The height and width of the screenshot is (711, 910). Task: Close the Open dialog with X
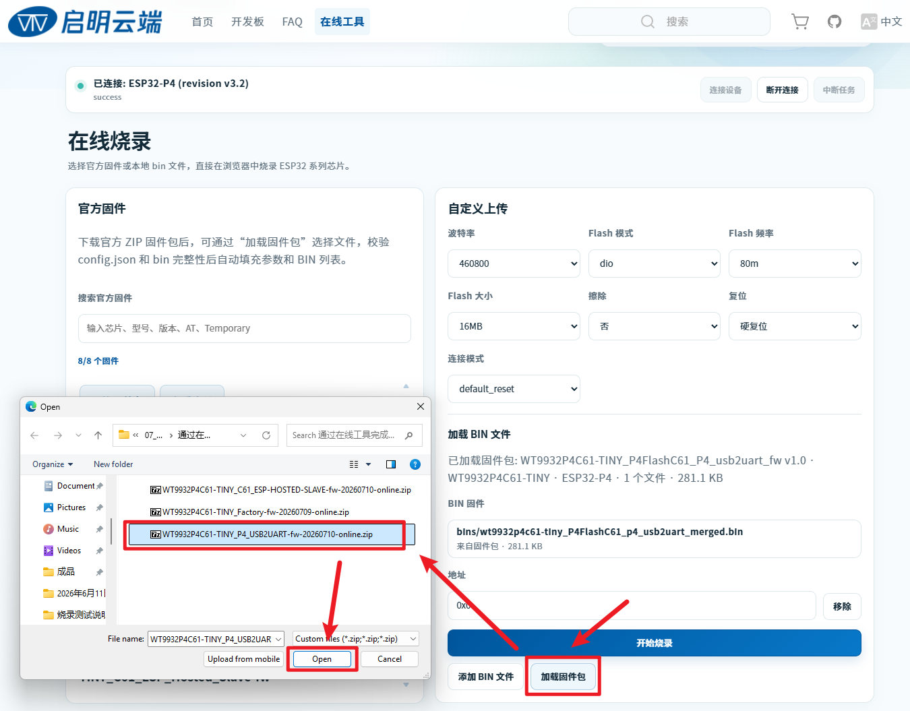[x=421, y=406]
